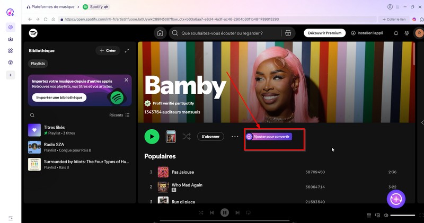Toggle shuffle beside the artist play button

187,137
